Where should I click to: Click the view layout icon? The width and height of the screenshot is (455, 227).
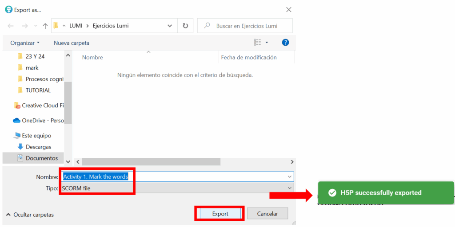point(257,43)
